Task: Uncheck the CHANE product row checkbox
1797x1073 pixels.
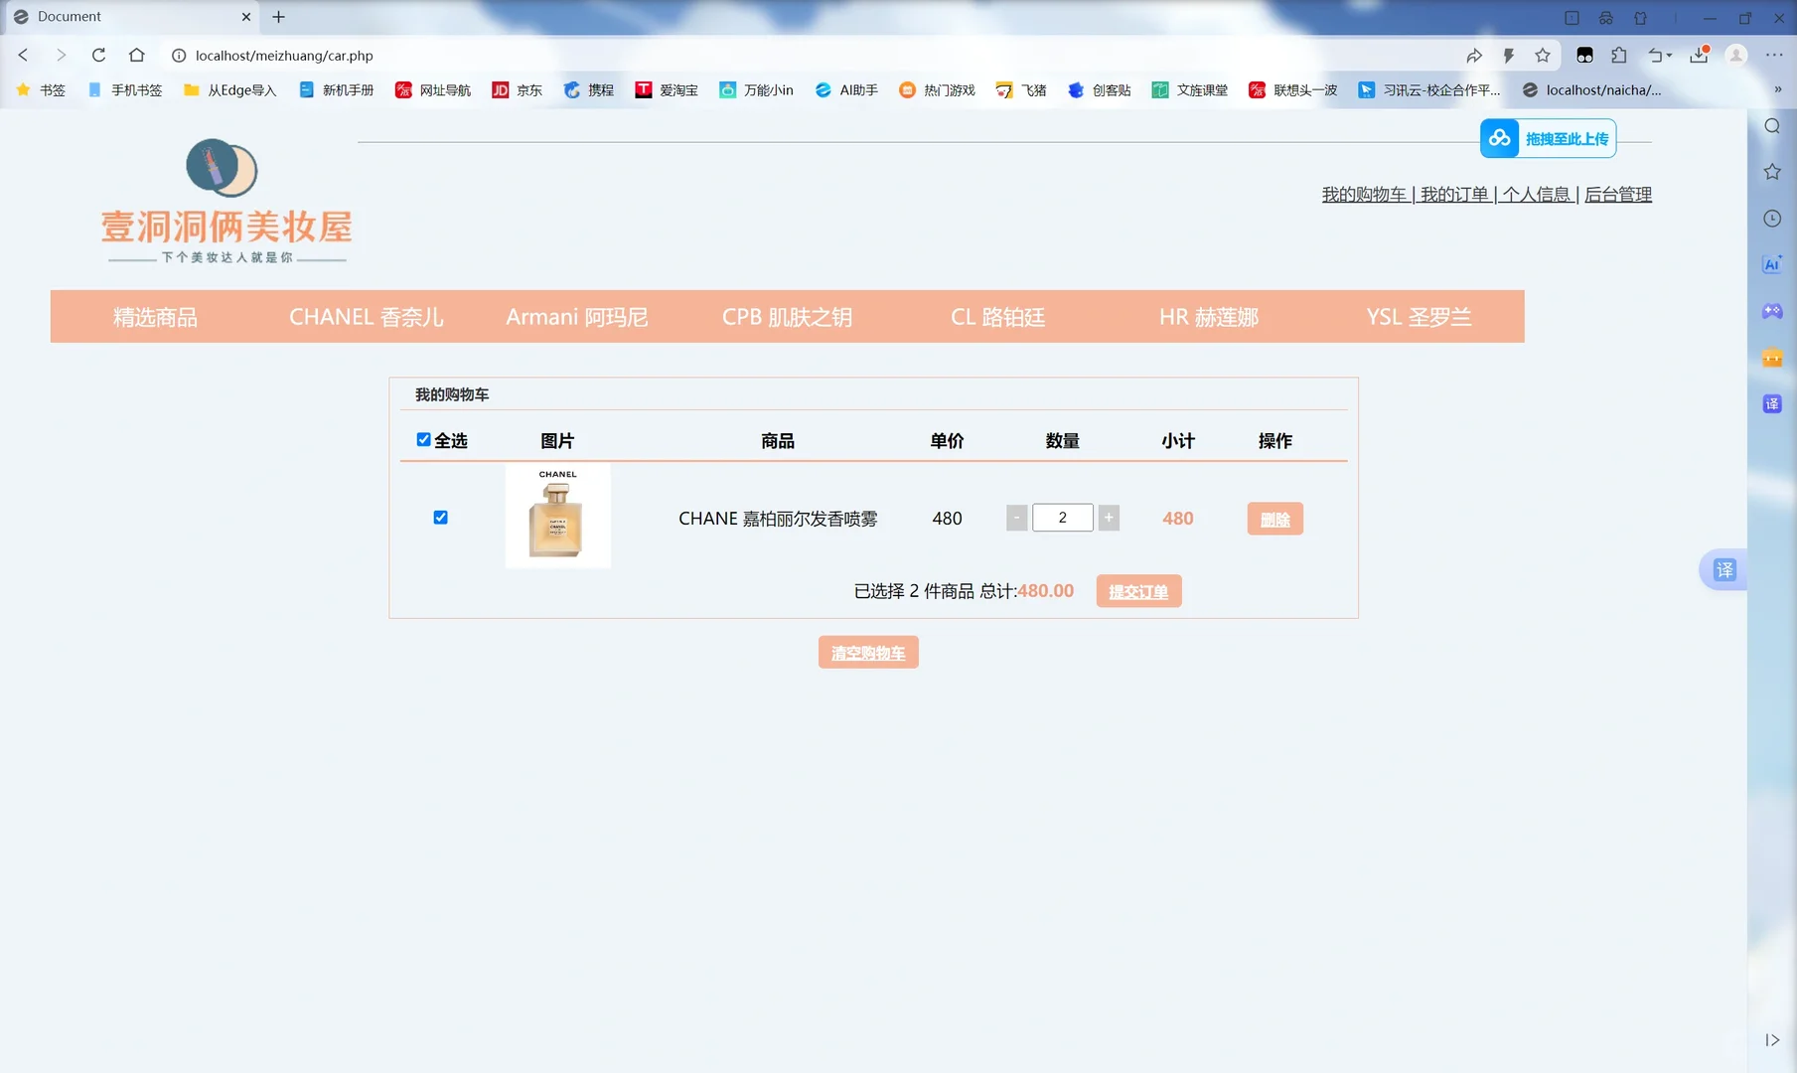Action: click(x=440, y=517)
